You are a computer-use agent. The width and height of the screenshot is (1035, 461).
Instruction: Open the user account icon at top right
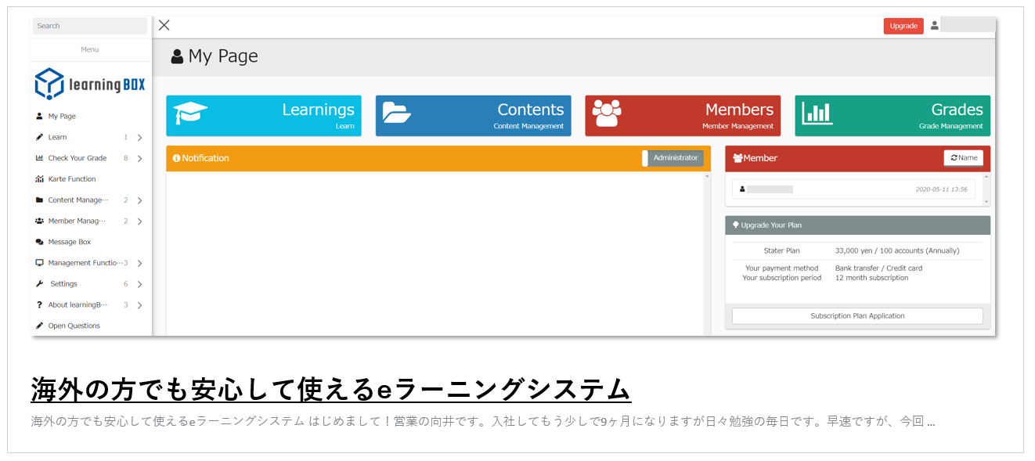pyautogui.click(x=934, y=26)
